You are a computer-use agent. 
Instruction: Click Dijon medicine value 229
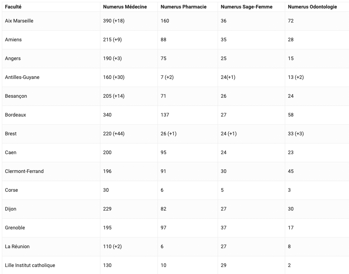click(107, 209)
